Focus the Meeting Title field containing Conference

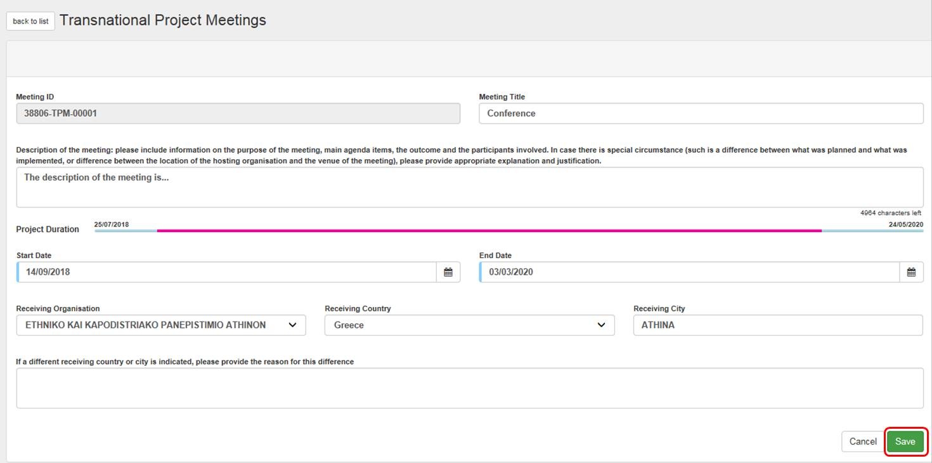point(701,114)
